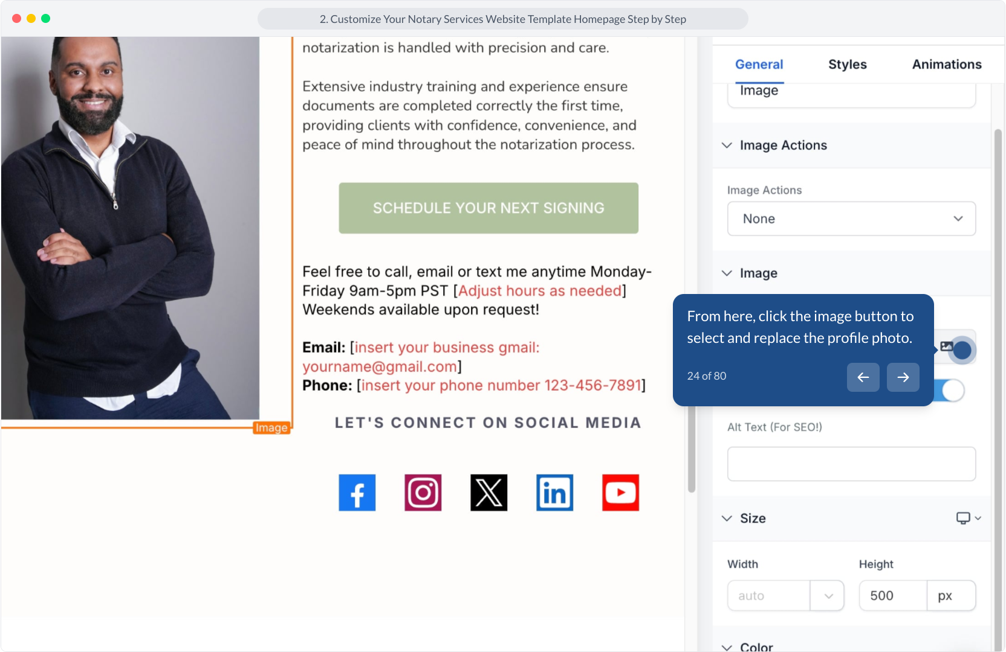1006x652 pixels.
Task: Open the Width unit dropdown
Action: click(828, 596)
